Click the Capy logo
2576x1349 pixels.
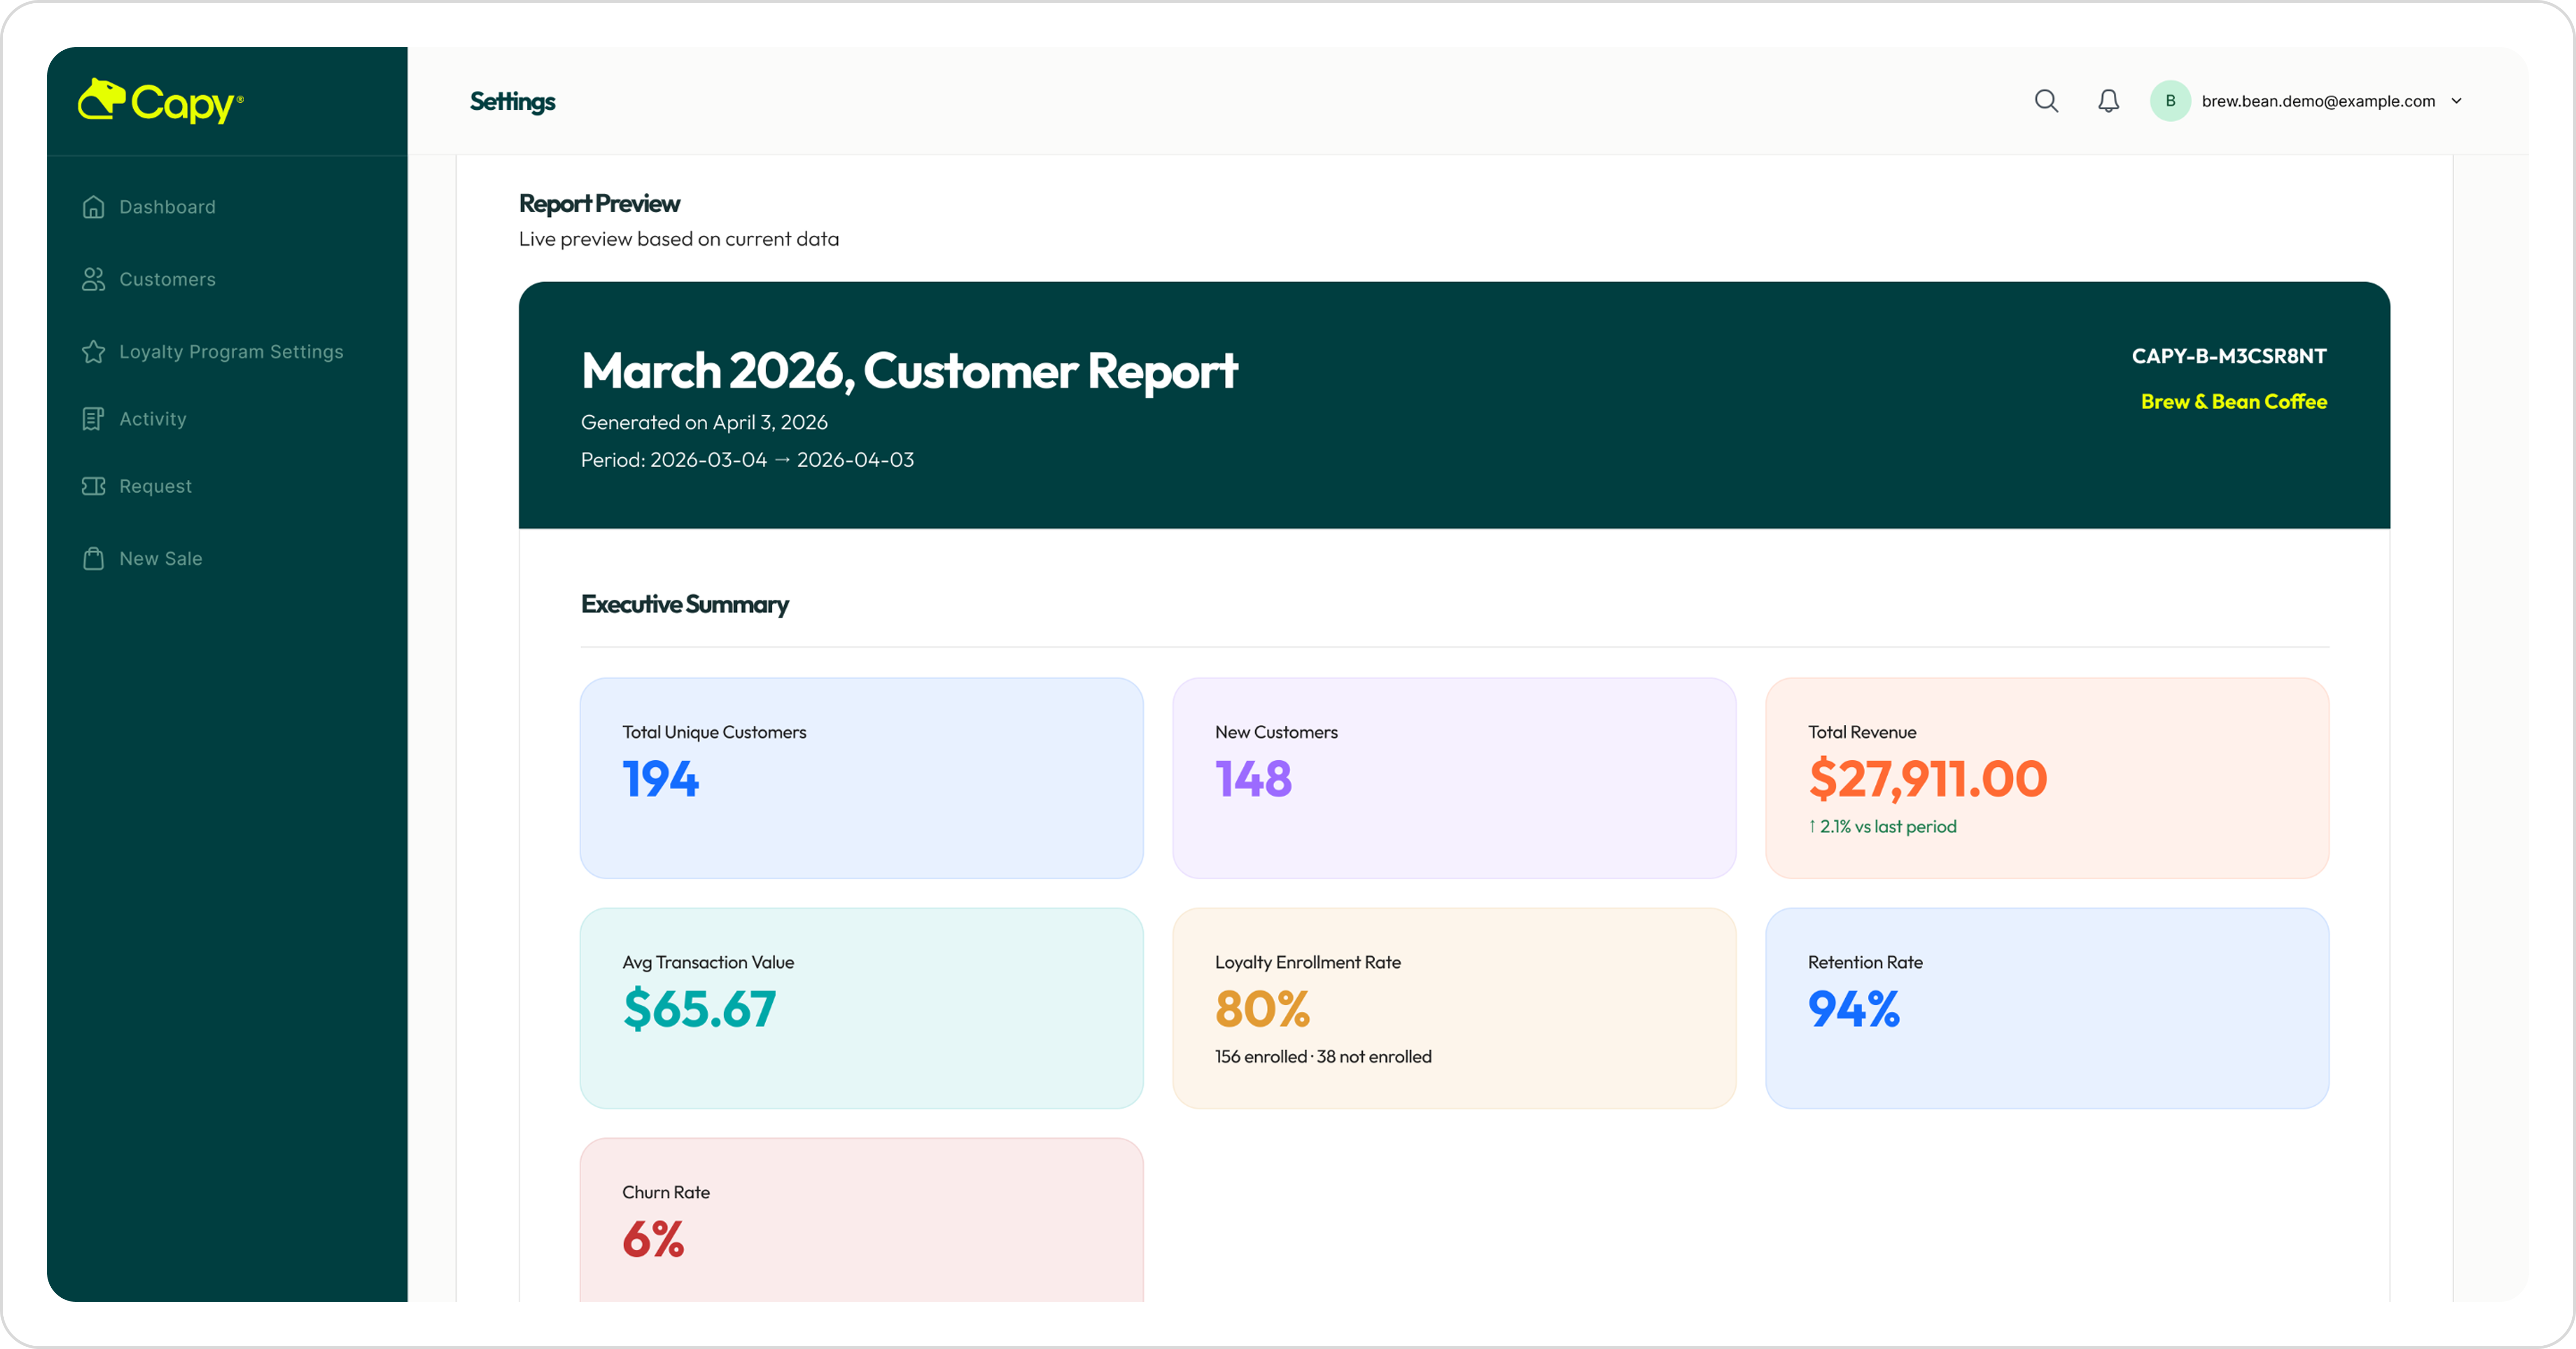click(160, 101)
